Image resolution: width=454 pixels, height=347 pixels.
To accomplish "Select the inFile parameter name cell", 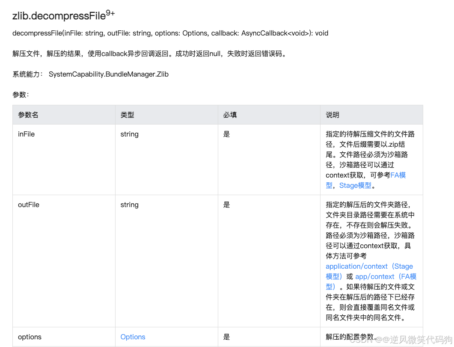I will point(27,134).
